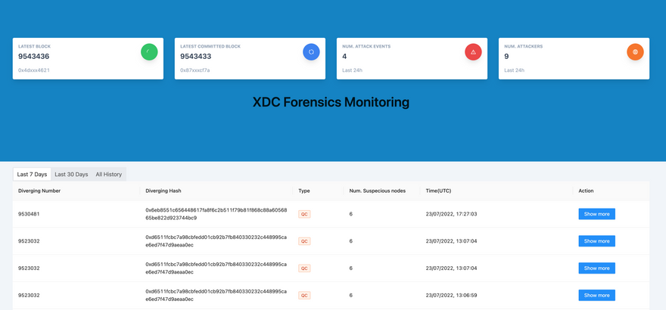Click the Latest Block number 9543436
This screenshot has height=310, width=666.
pyautogui.click(x=34, y=57)
